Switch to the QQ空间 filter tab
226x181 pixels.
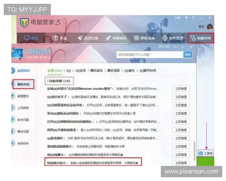click(x=81, y=71)
